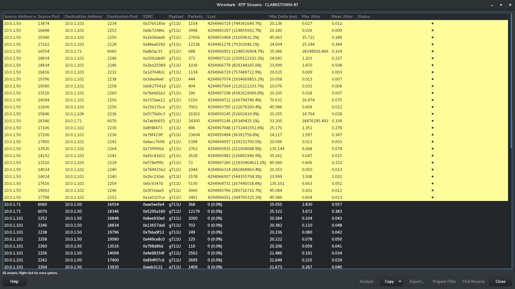
Task: Select stream with SSRC 0x8f48473
Action: point(255,128)
